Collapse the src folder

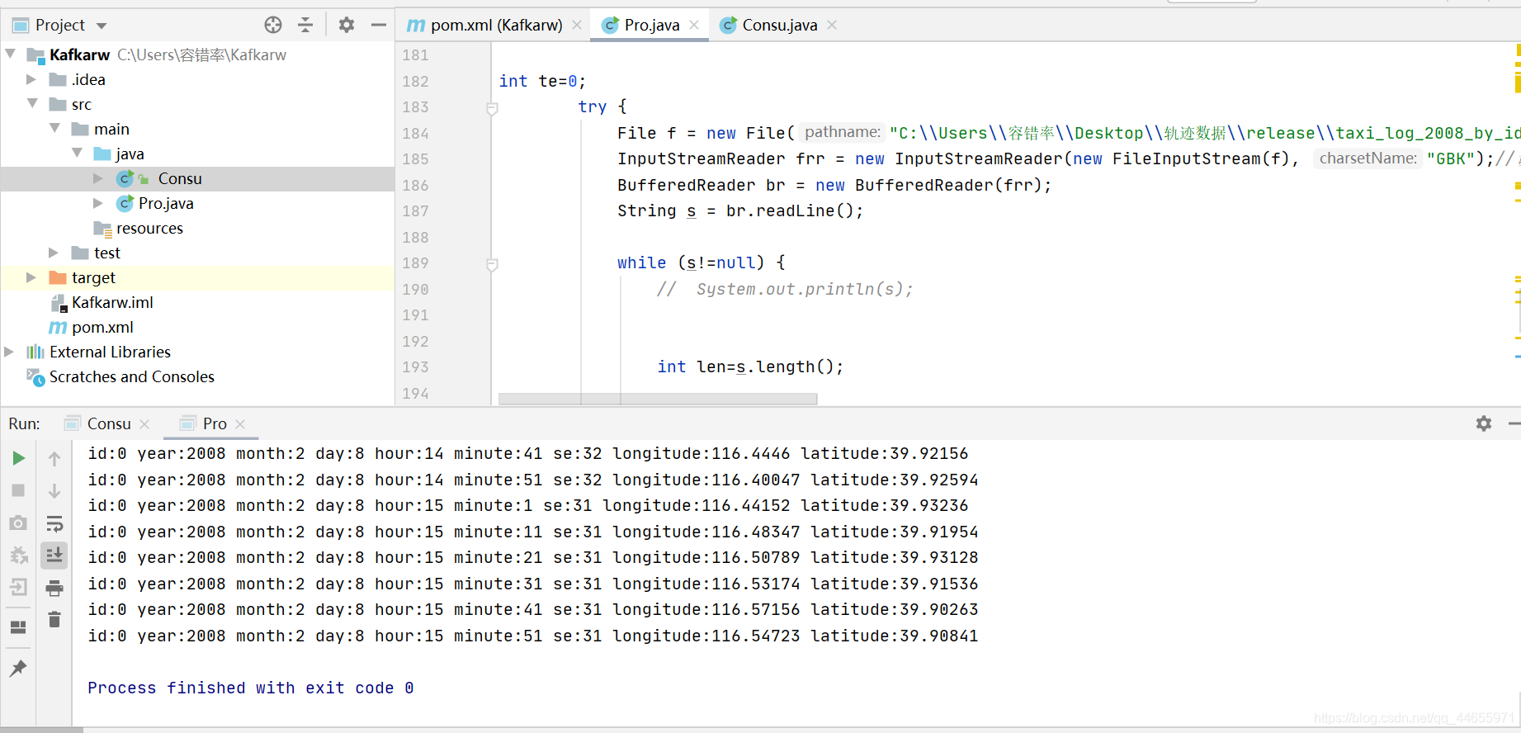click(32, 103)
